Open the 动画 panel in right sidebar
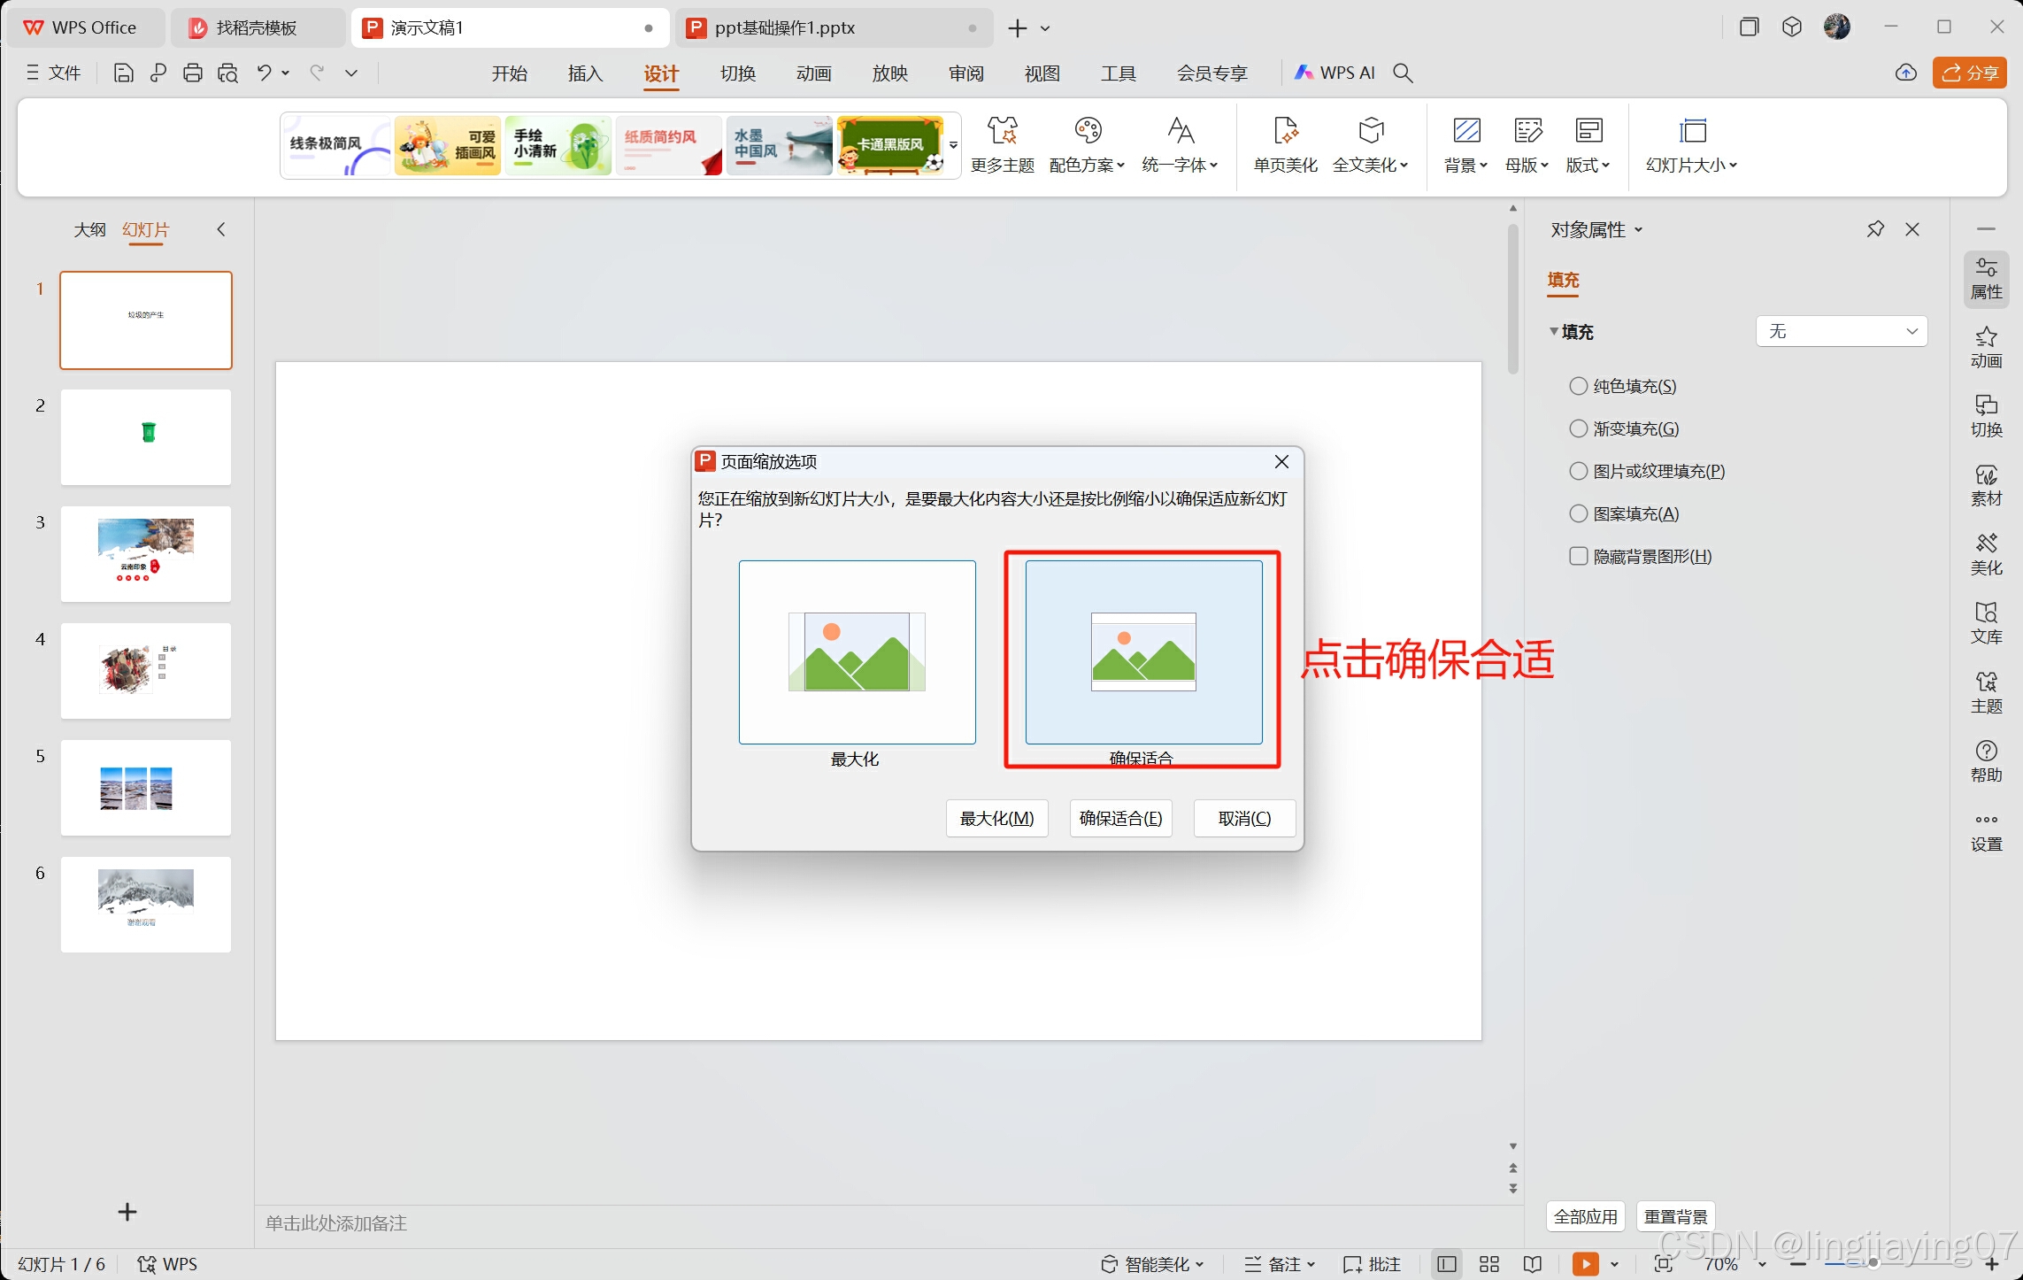Image resolution: width=2023 pixels, height=1280 pixels. pyautogui.click(x=1986, y=347)
